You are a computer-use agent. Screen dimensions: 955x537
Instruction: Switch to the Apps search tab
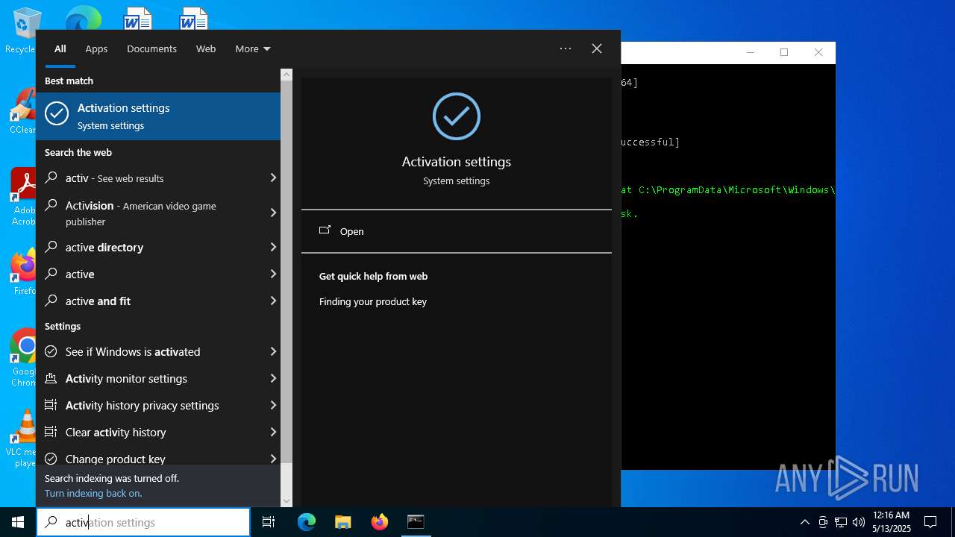96,48
